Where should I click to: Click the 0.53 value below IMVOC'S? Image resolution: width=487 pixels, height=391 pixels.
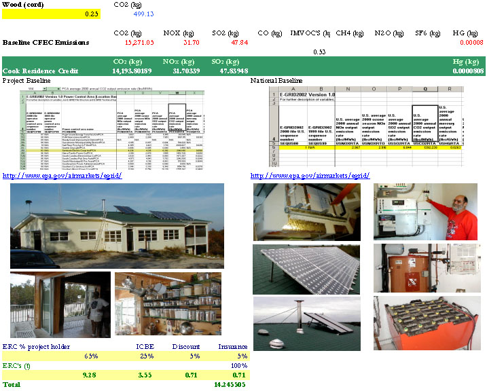pyautogui.click(x=319, y=52)
